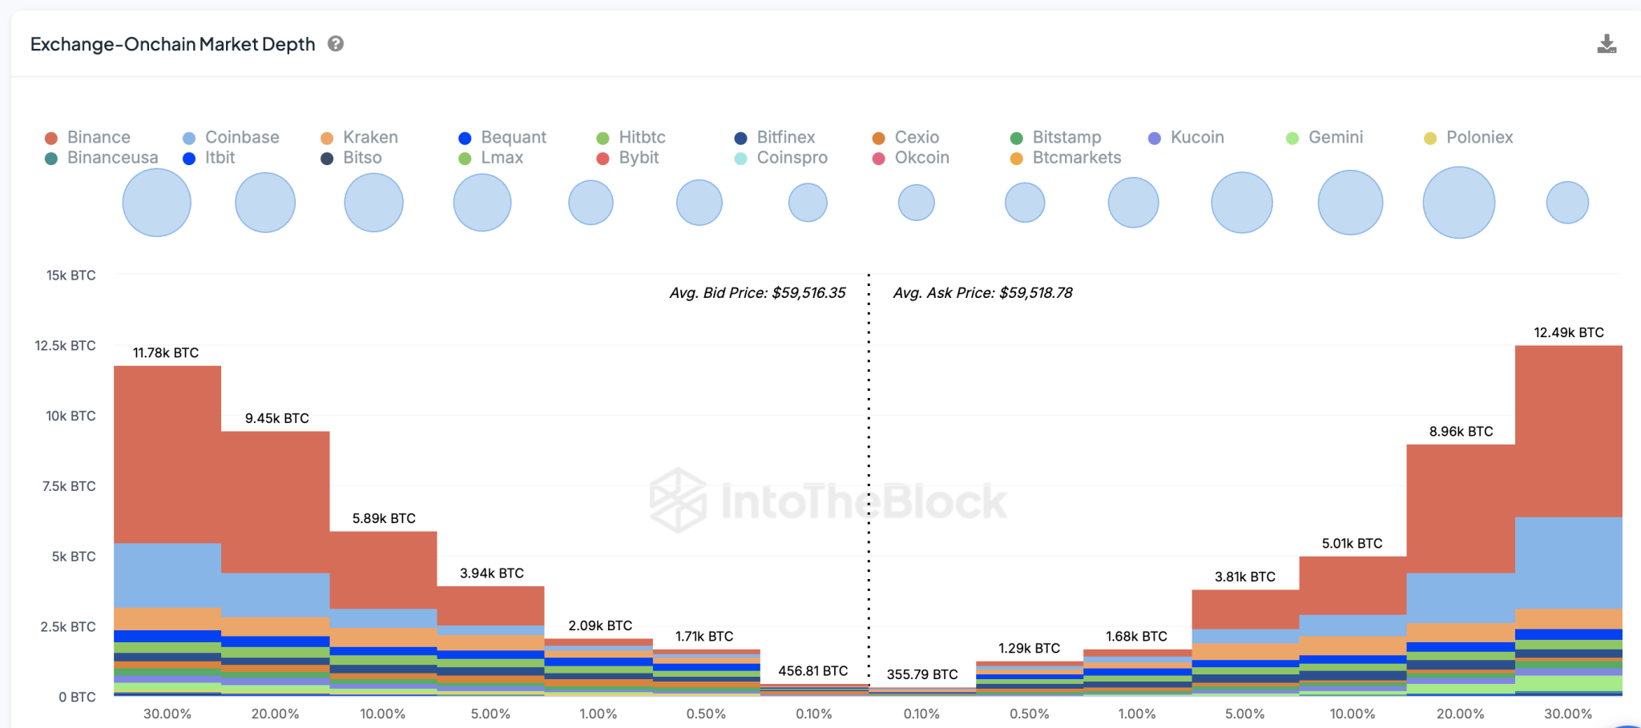This screenshot has width=1641, height=728.
Task: Click the bubble above the 3.94k BTC bar
Action: [482, 203]
